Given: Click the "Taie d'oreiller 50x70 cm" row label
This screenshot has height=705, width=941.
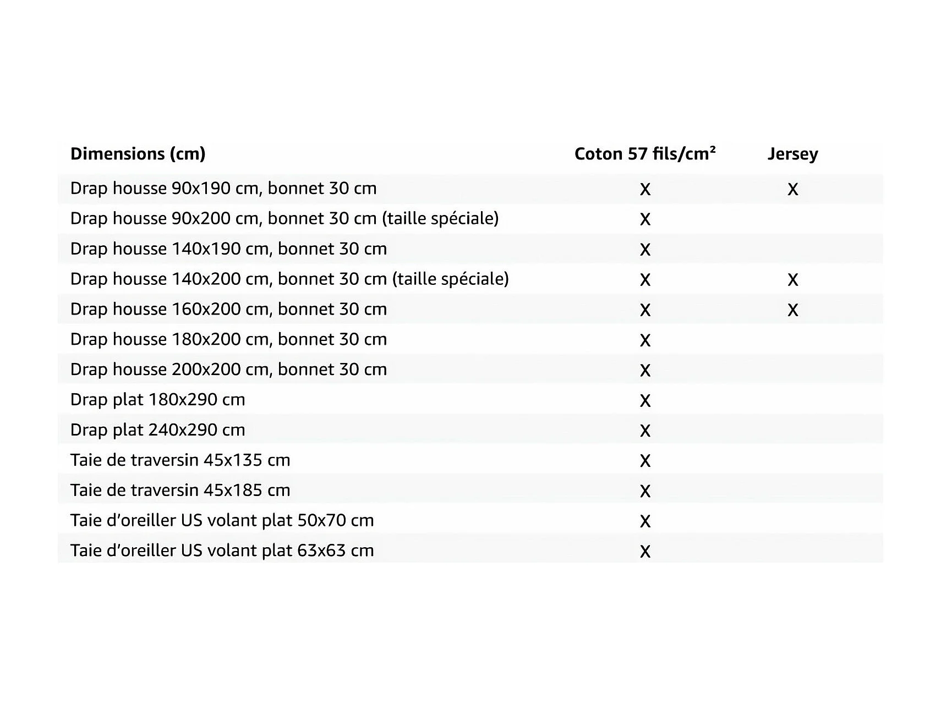Looking at the screenshot, I should pyautogui.click(x=222, y=520).
